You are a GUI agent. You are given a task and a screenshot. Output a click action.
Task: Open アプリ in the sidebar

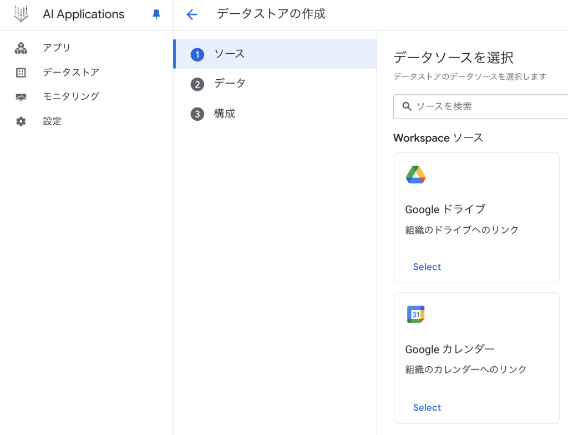(57, 48)
